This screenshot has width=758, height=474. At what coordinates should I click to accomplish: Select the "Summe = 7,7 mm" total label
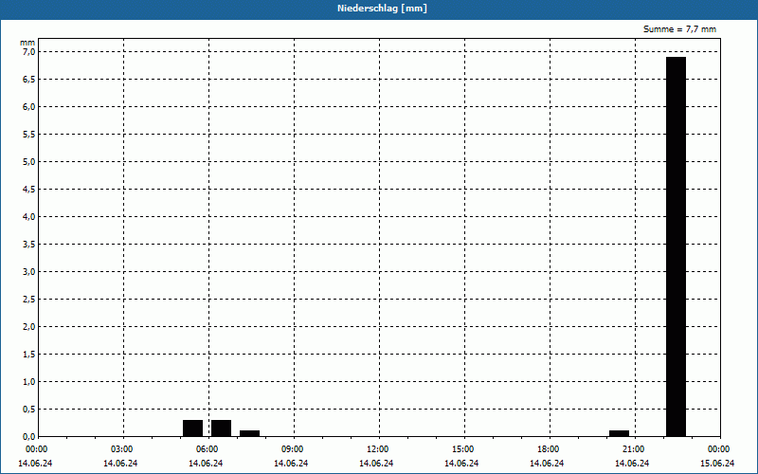(679, 29)
